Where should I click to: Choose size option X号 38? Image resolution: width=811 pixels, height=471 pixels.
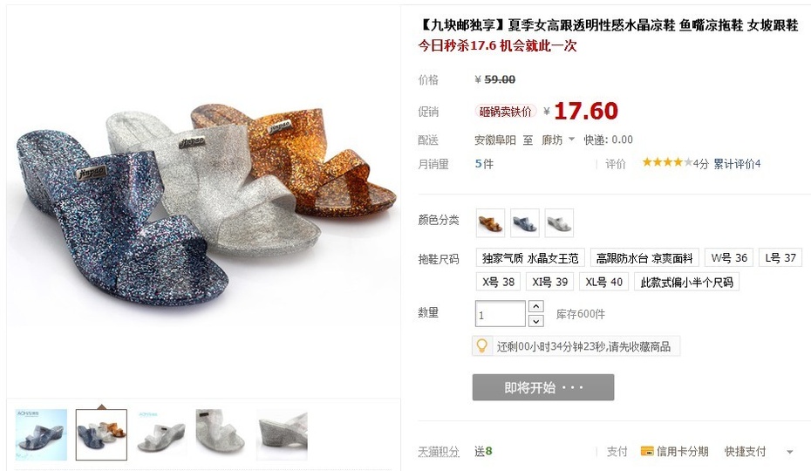point(498,282)
